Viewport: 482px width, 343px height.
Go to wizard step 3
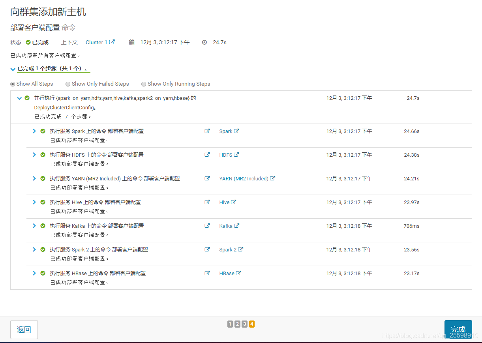click(x=244, y=324)
